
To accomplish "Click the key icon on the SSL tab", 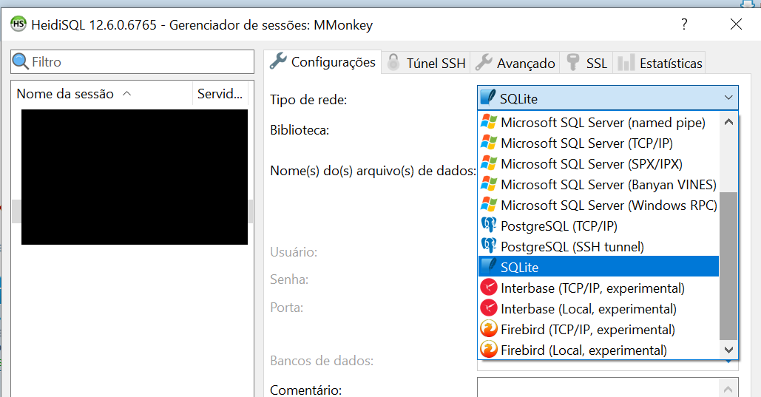I will click(x=573, y=63).
